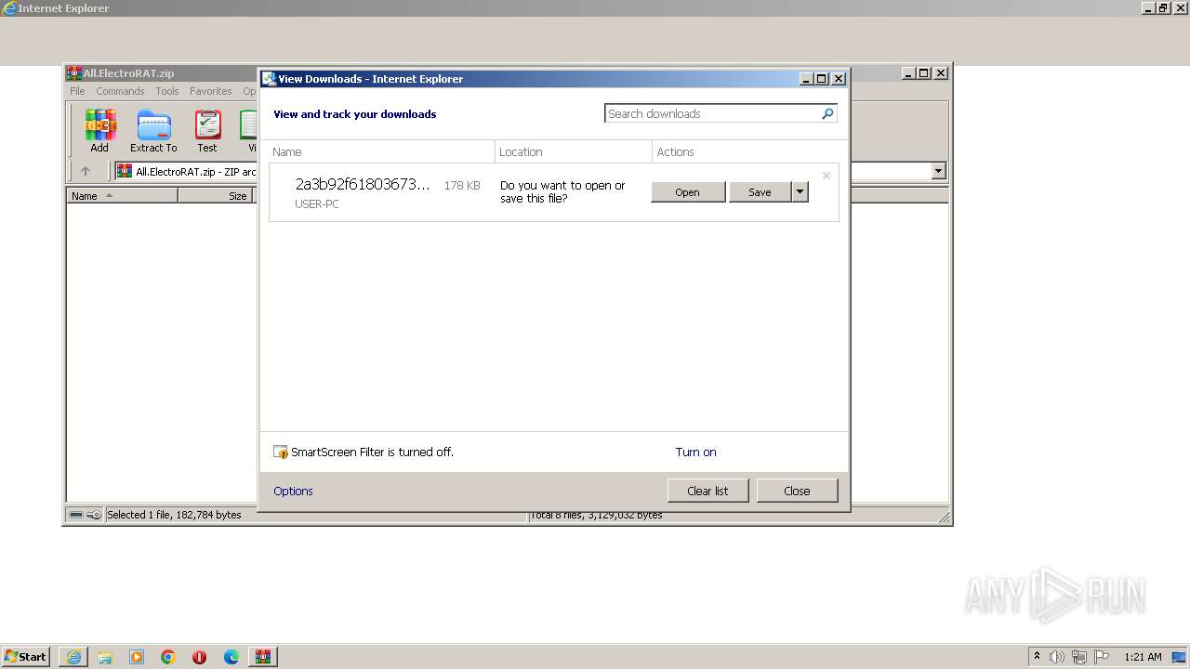Click the network icon in system tray
Screen dimensions: 1190x669
(1079, 657)
